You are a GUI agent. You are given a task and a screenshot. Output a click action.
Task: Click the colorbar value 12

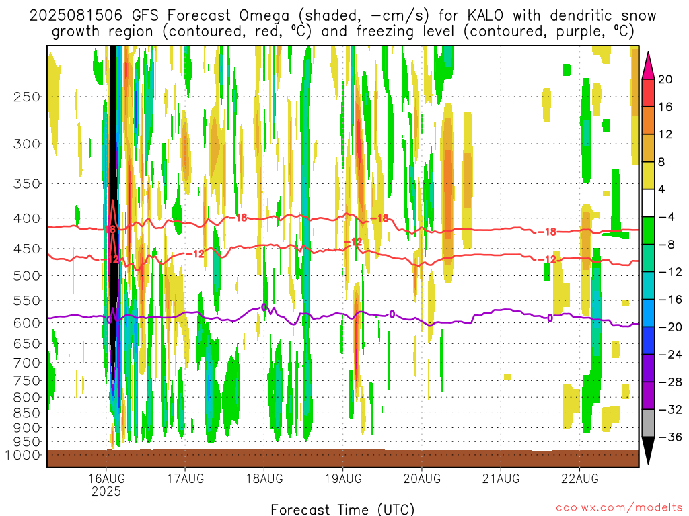tap(665, 134)
